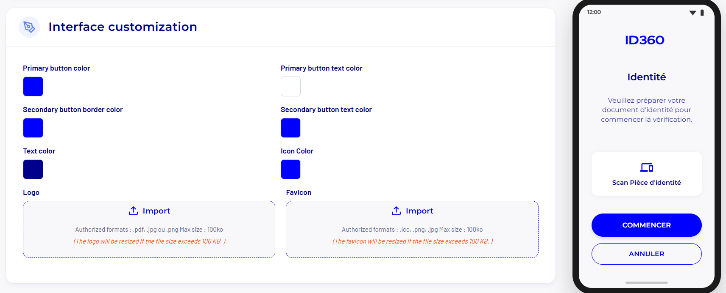Click the Wi-Fi signal icon in phone preview
Screen dimensions: 726x293
coord(692,13)
